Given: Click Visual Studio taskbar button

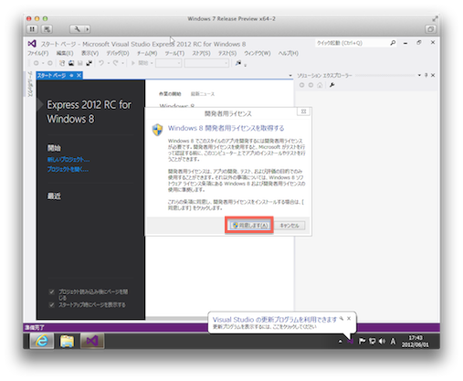Looking at the screenshot, I should 92,341.
